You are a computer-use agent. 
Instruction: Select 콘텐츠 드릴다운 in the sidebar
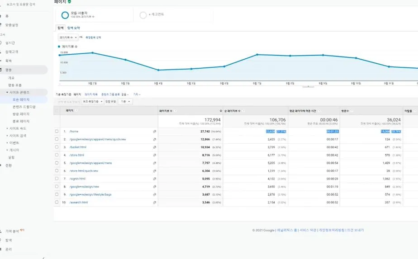(24, 107)
